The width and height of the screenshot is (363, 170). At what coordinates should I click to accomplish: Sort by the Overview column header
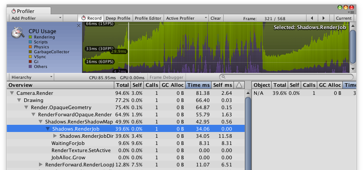click(x=60, y=85)
